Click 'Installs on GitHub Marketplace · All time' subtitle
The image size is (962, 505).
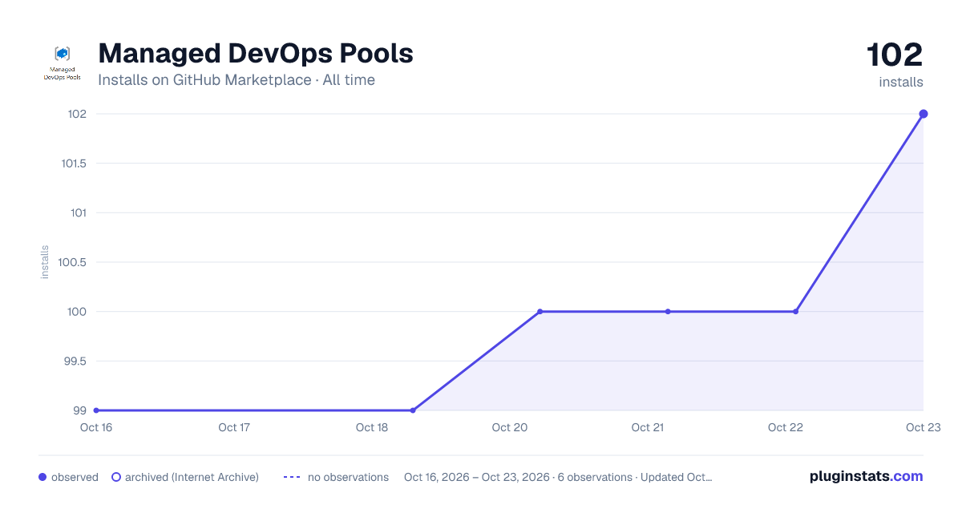[x=236, y=80]
